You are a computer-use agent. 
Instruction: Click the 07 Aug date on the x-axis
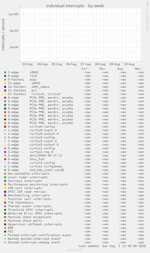coord(86,64)
